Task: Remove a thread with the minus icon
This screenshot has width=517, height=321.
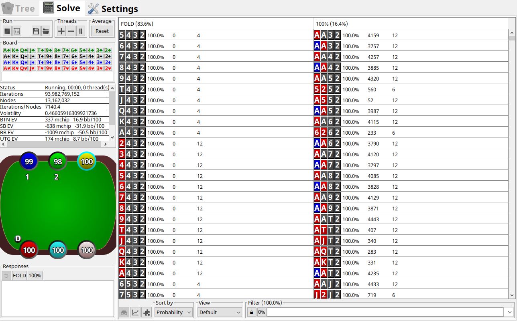Action: pyautogui.click(x=71, y=30)
